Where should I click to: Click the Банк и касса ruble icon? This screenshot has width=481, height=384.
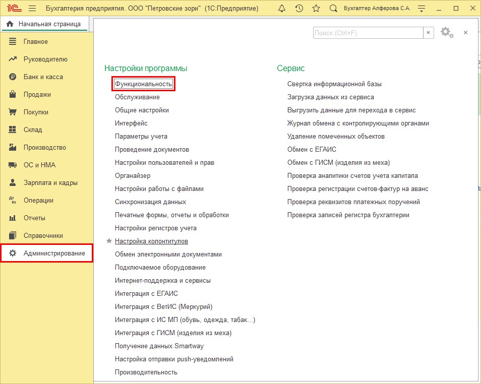tap(13, 77)
